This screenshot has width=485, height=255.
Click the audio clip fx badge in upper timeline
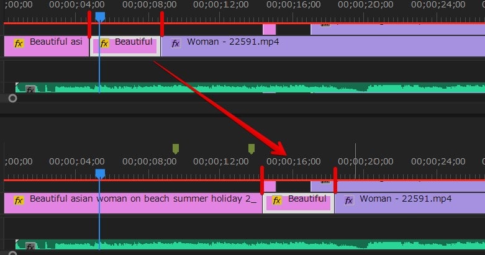tap(30, 89)
